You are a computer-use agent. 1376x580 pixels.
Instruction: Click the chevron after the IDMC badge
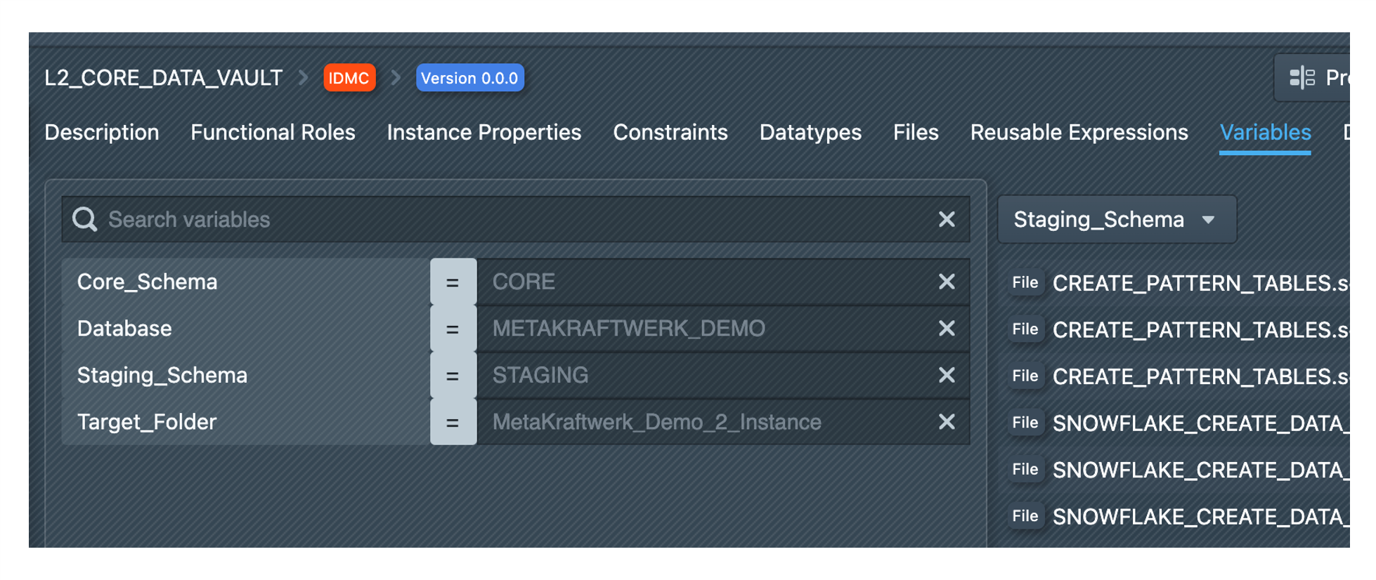(x=396, y=78)
